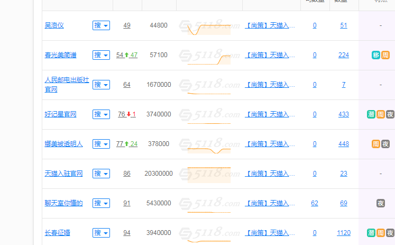Expand 搜 dropdown for 娜美被透明人
The width and height of the screenshot is (395, 245).
[102, 144]
